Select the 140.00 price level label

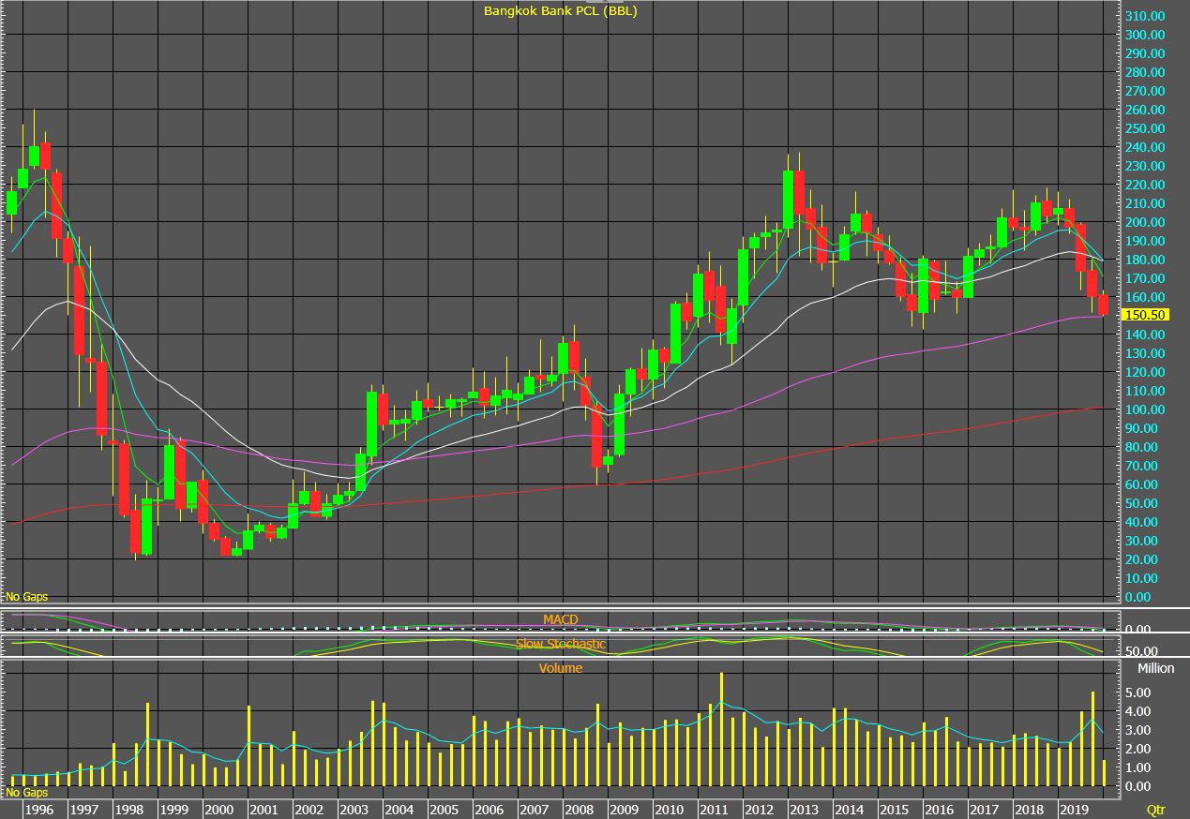click(x=1147, y=335)
